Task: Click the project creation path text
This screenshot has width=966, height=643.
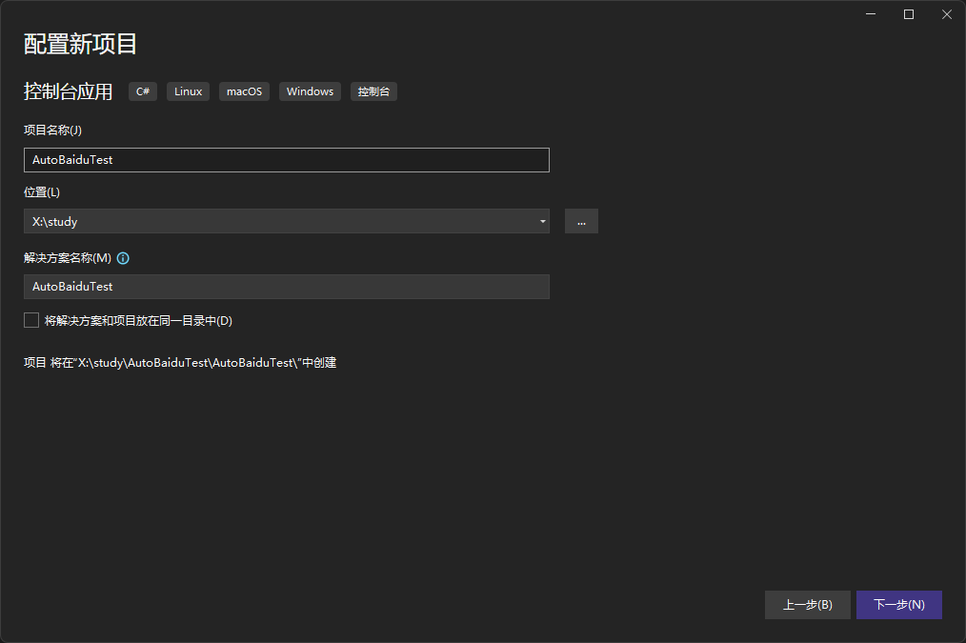Action: click(180, 363)
